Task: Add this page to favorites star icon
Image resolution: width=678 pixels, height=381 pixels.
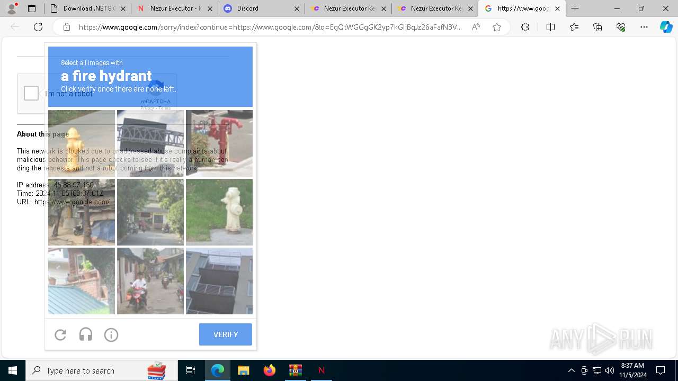Action: tap(497, 27)
